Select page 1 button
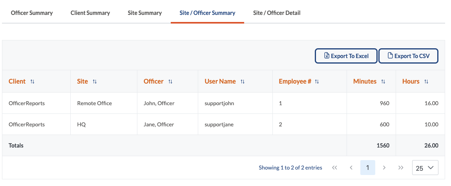This screenshot has height=186, width=451. (367, 168)
